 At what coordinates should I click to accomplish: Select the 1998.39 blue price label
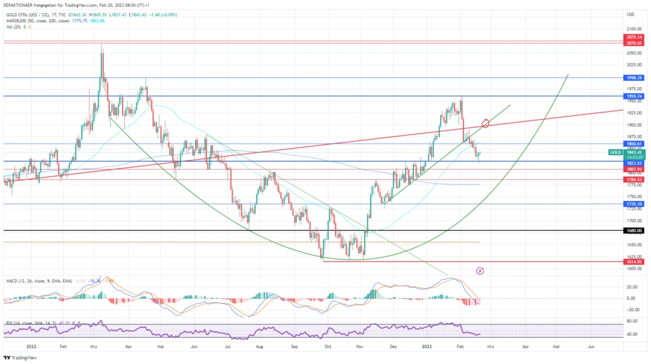click(634, 77)
